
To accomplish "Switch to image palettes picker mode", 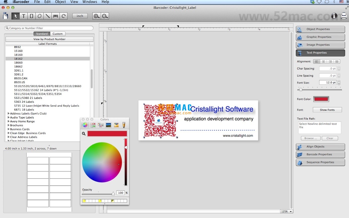I will click(109, 125).
